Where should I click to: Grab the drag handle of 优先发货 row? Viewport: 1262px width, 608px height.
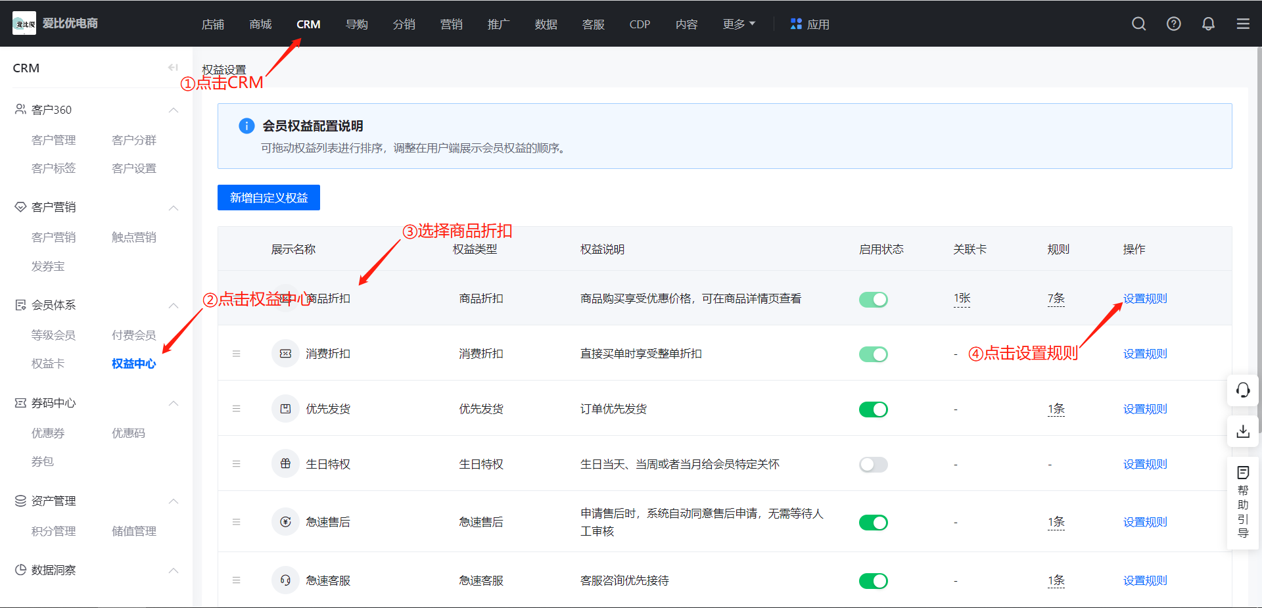236,409
